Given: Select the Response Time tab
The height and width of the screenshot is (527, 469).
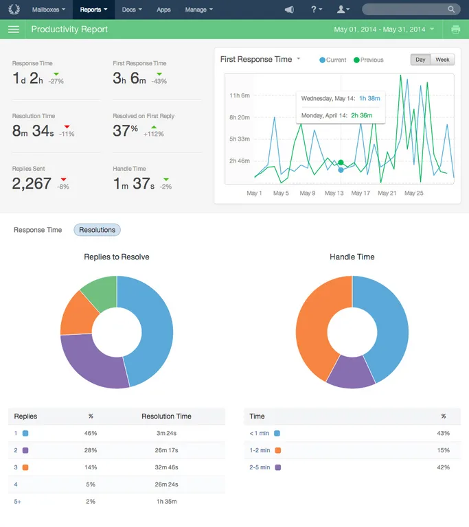Looking at the screenshot, I should click(38, 230).
